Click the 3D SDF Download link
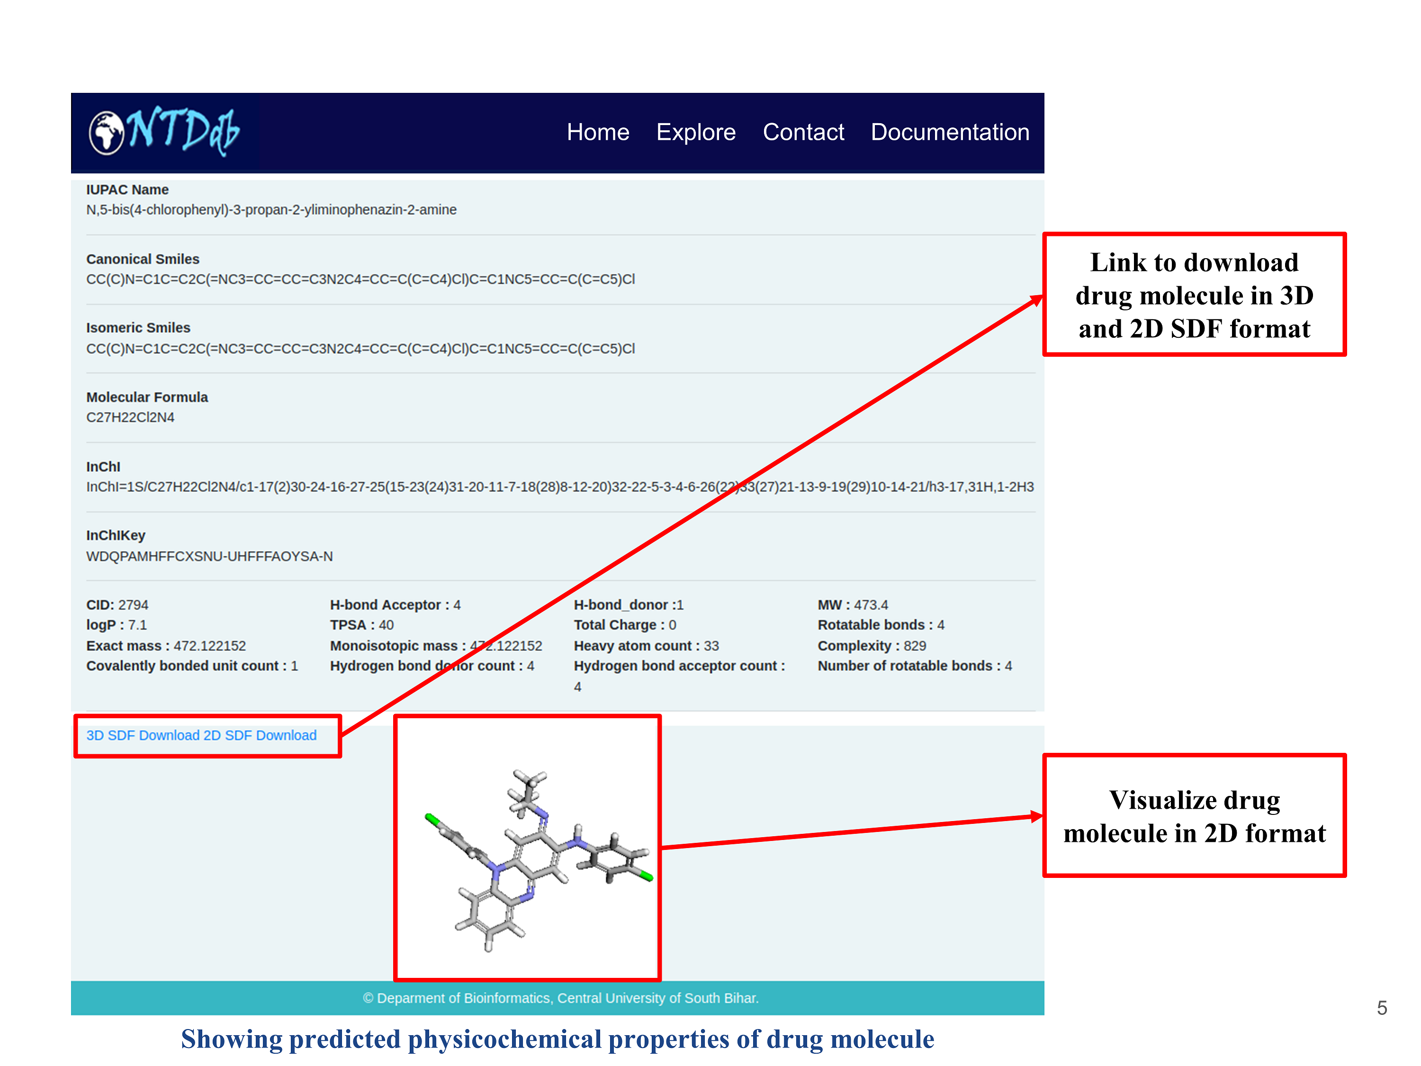The height and width of the screenshot is (1066, 1421). point(143,735)
